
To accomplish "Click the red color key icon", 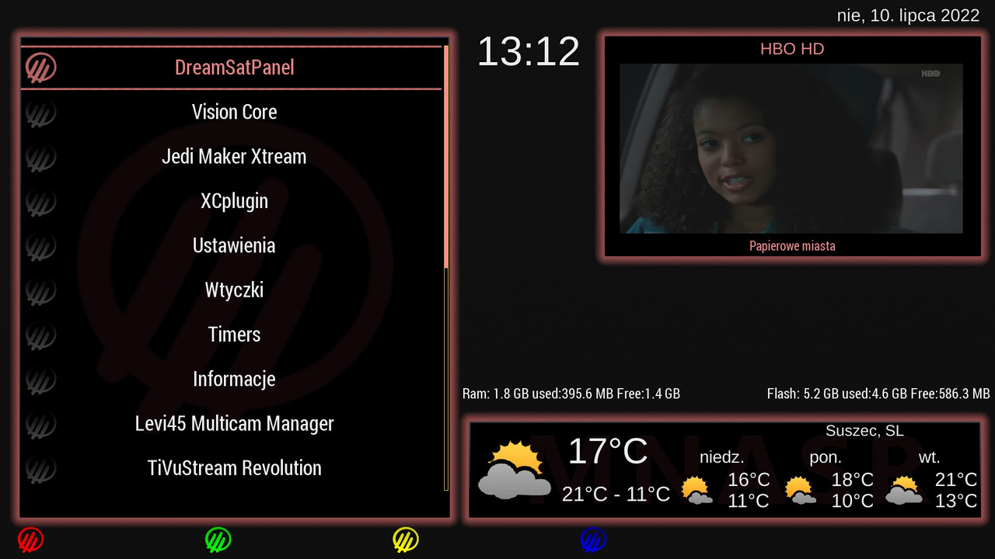I will pyautogui.click(x=30, y=540).
